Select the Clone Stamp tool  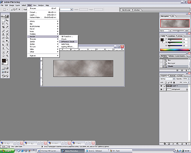(x=3, y=34)
